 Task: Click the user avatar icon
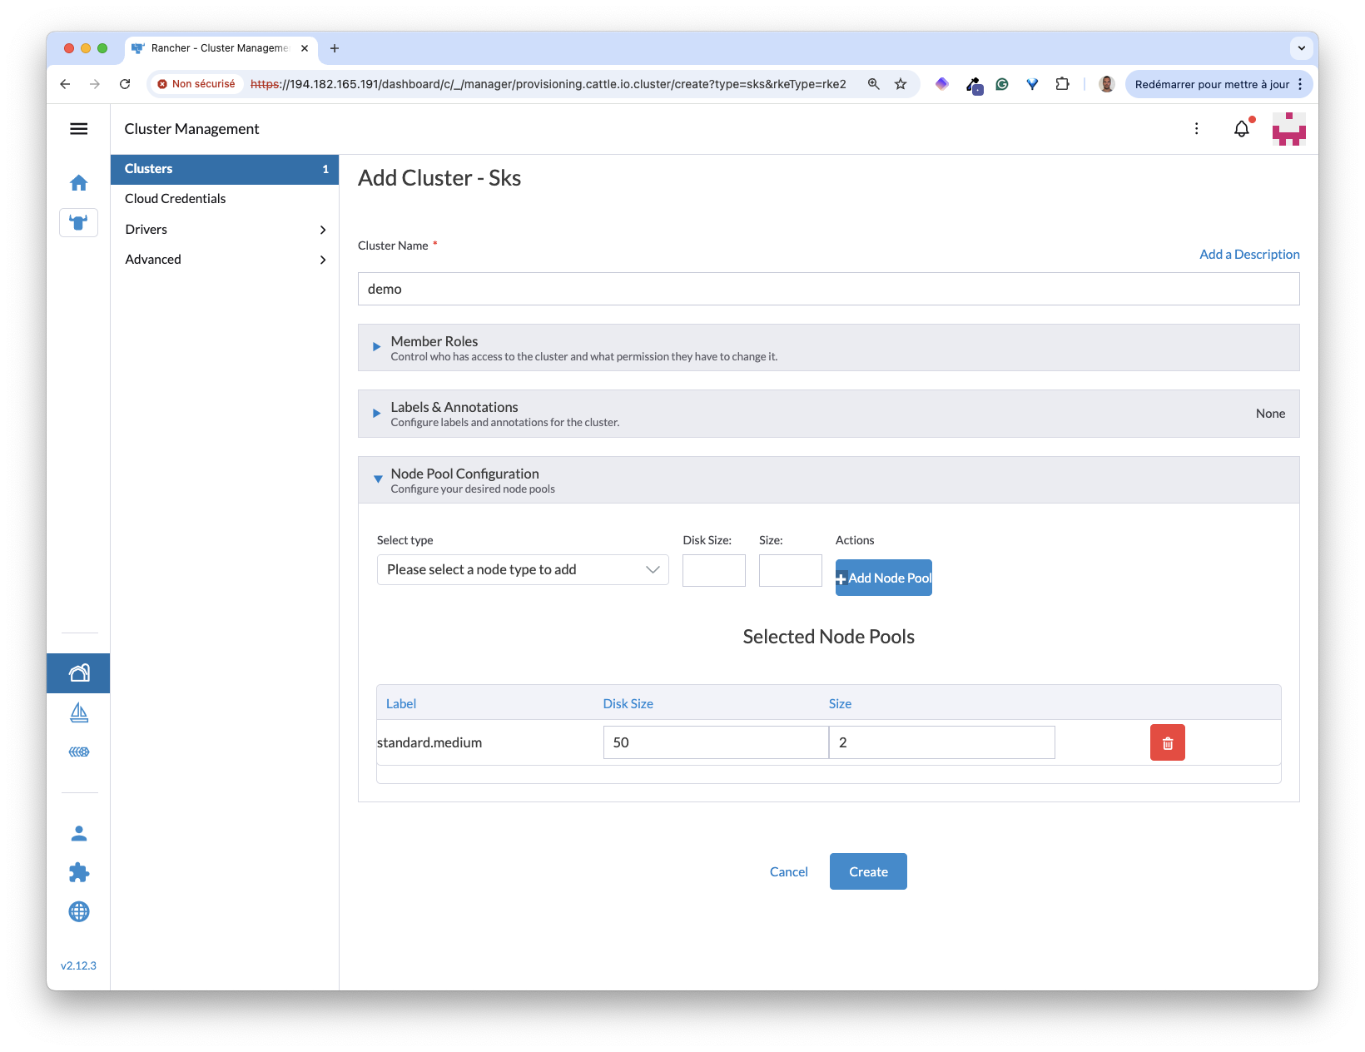click(x=1288, y=129)
